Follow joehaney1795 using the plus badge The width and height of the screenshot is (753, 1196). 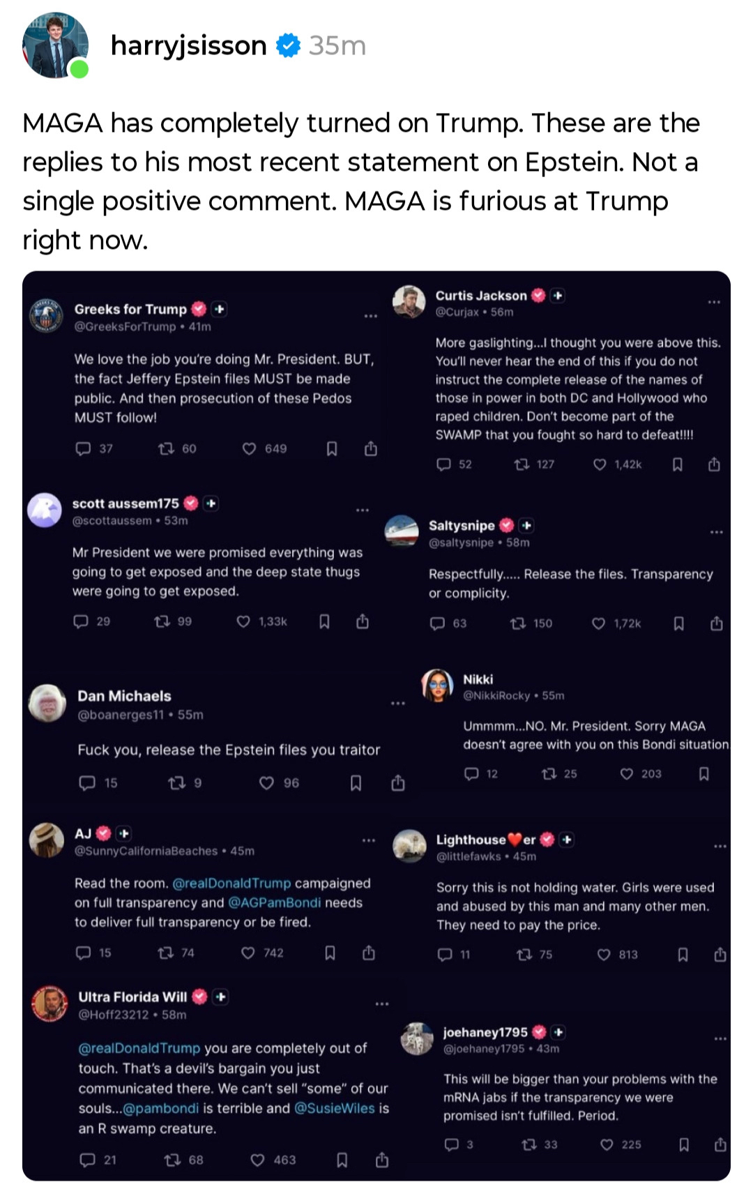pyautogui.click(x=558, y=1031)
